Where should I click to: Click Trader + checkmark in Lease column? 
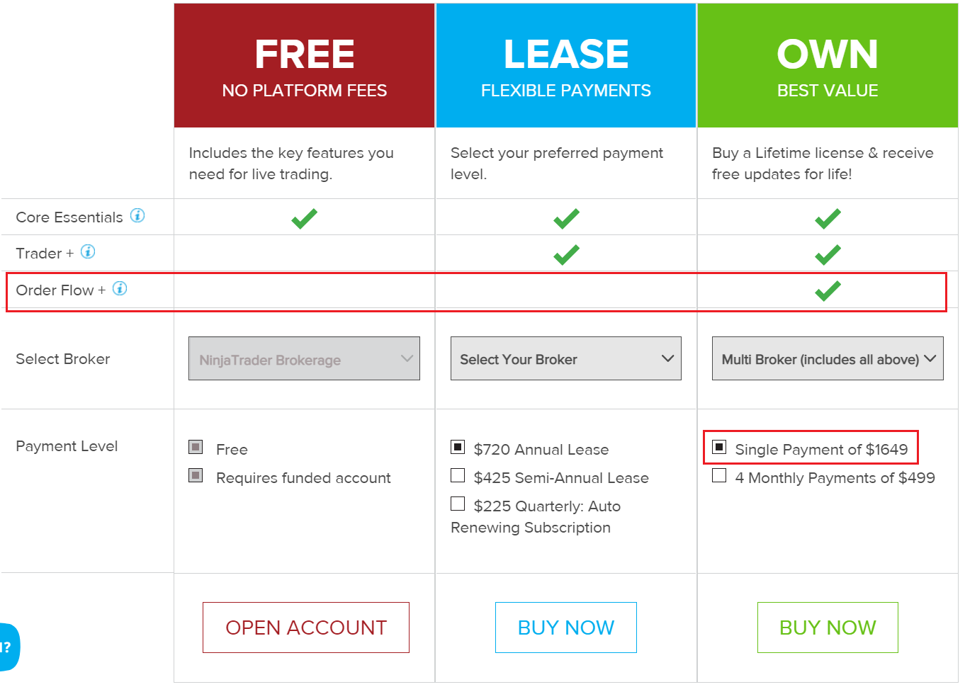pyautogui.click(x=566, y=254)
